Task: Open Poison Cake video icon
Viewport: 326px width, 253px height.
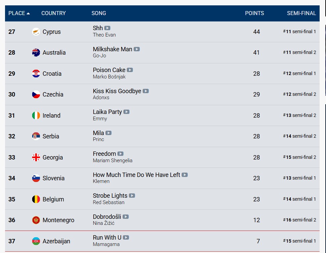Action: 130,70
